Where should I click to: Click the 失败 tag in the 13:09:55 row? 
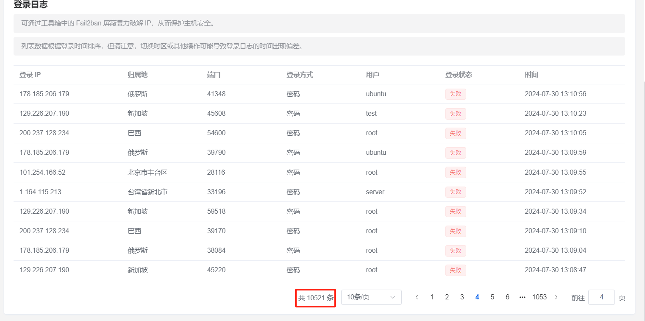pyautogui.click(x=456, y=172)
